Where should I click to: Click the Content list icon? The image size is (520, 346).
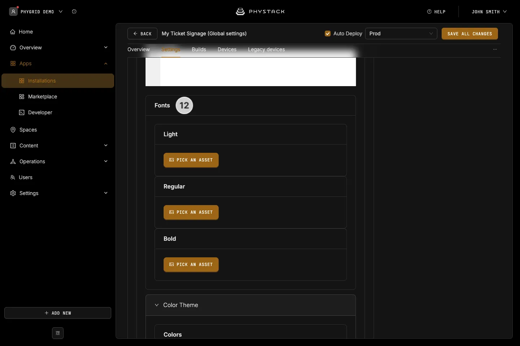(x=13, y=146)
